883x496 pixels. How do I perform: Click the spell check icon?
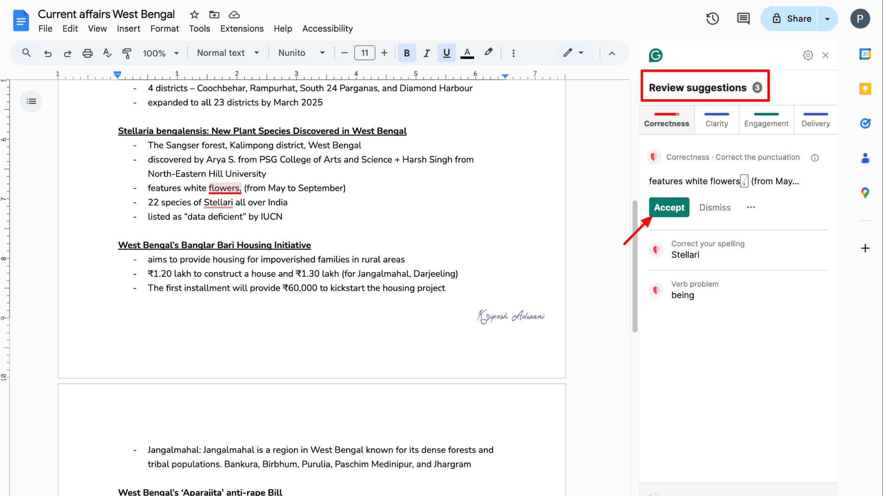click(107, 53)
